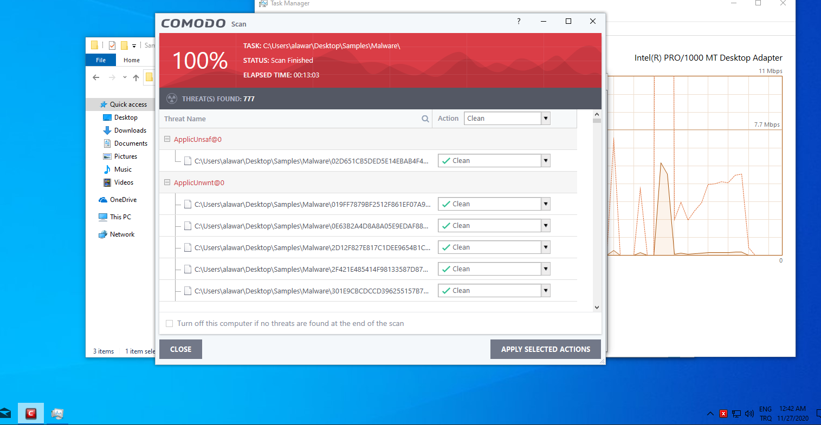The width and height of the screenshot is (821, 425).
Task: Click the Task Manager title bar icon
Action: (263, 3)
